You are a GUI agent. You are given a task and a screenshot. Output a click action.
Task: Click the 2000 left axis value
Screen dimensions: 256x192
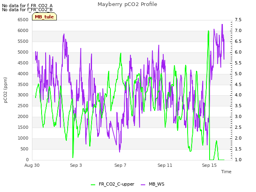coord(23,116)
